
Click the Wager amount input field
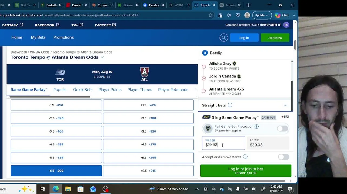(x=223, y=143)
